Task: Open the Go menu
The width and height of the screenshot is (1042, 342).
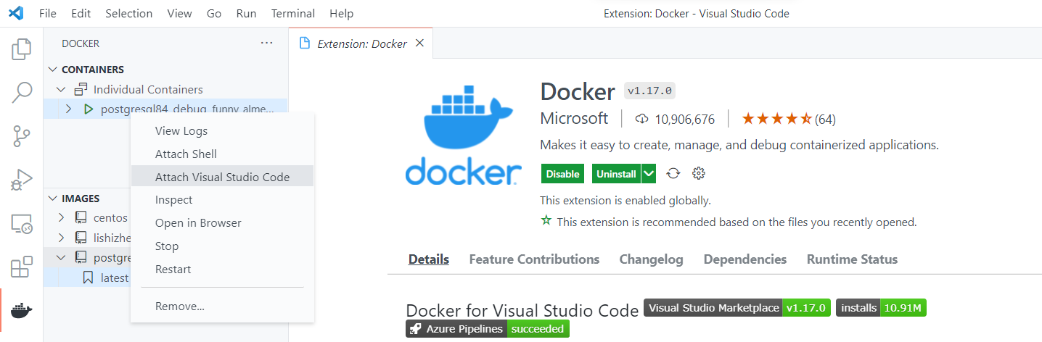Action: click(x=214, y=13)
